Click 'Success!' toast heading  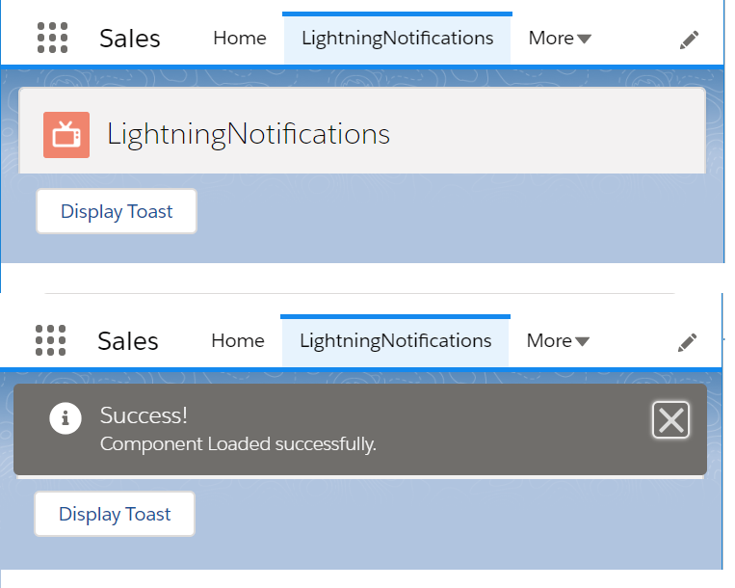tap(144, 415)
